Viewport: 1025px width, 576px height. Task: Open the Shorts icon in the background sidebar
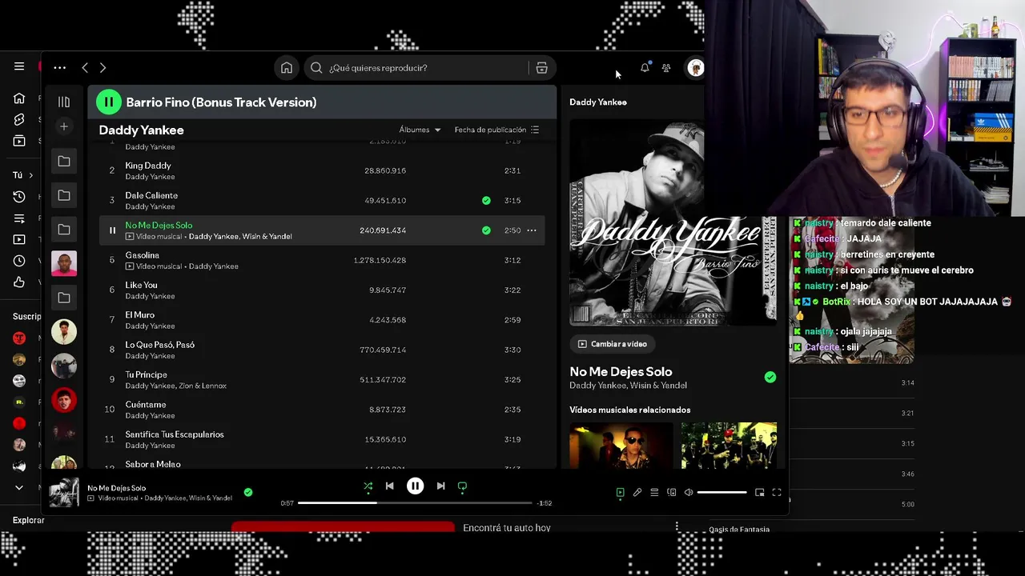pos(19,120)
